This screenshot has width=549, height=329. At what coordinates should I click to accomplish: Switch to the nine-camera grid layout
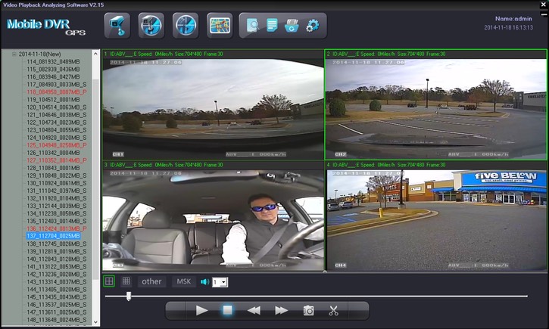click(126, 281)
